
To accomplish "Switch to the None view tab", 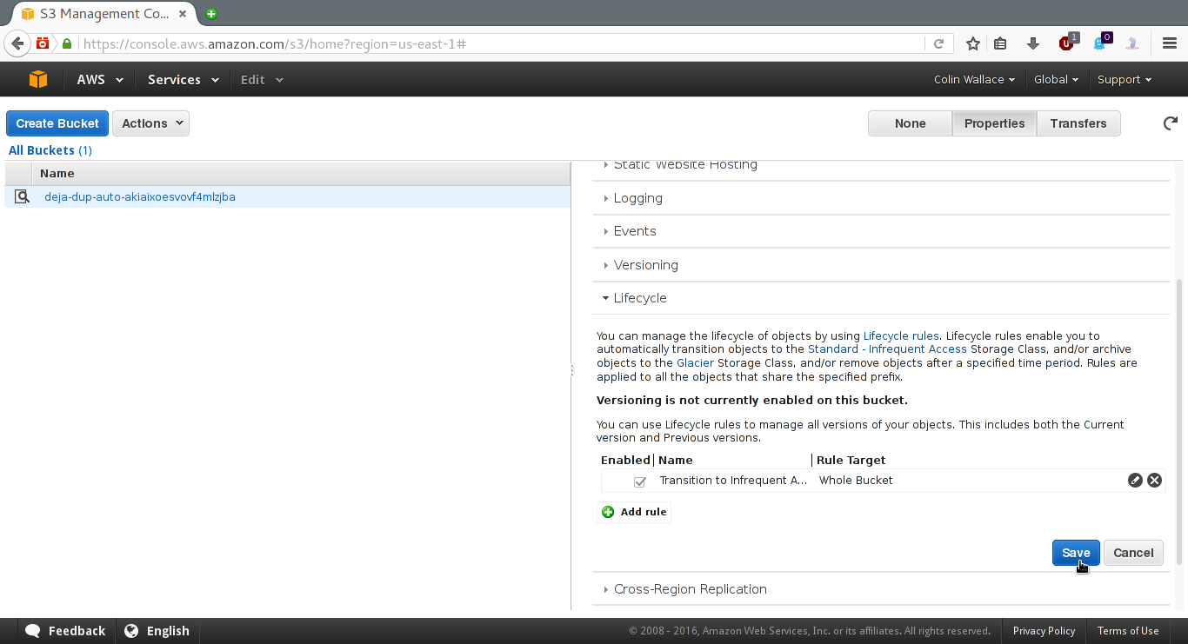I will point(910,123).
